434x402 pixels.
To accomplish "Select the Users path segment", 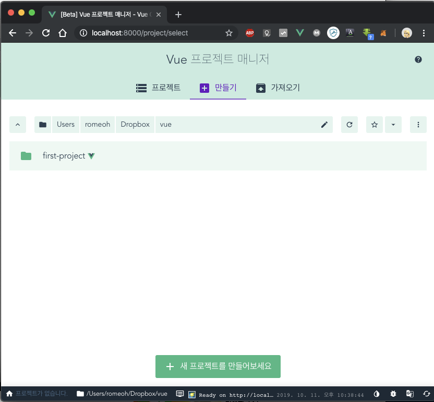I will 66,125.
